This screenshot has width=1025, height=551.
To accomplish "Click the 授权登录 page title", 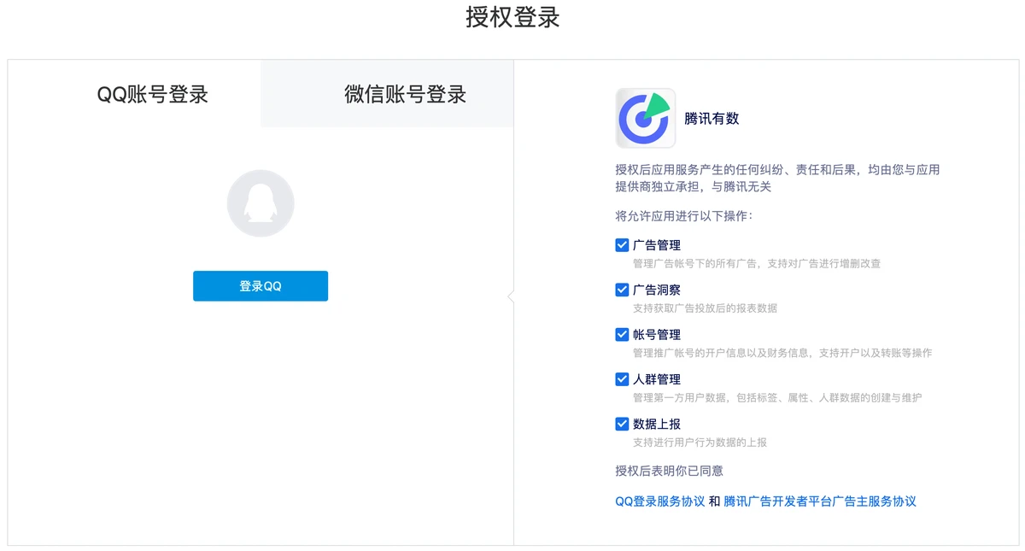I will [x=512, y=18].
